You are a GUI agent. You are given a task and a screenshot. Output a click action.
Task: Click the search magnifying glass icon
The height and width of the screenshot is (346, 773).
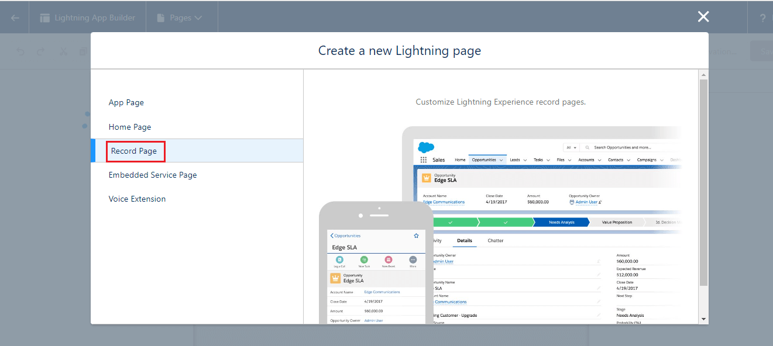pyautogui.click(x=588, y=147)
